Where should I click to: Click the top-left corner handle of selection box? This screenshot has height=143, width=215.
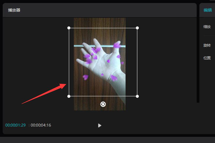[x=69, y=28]
